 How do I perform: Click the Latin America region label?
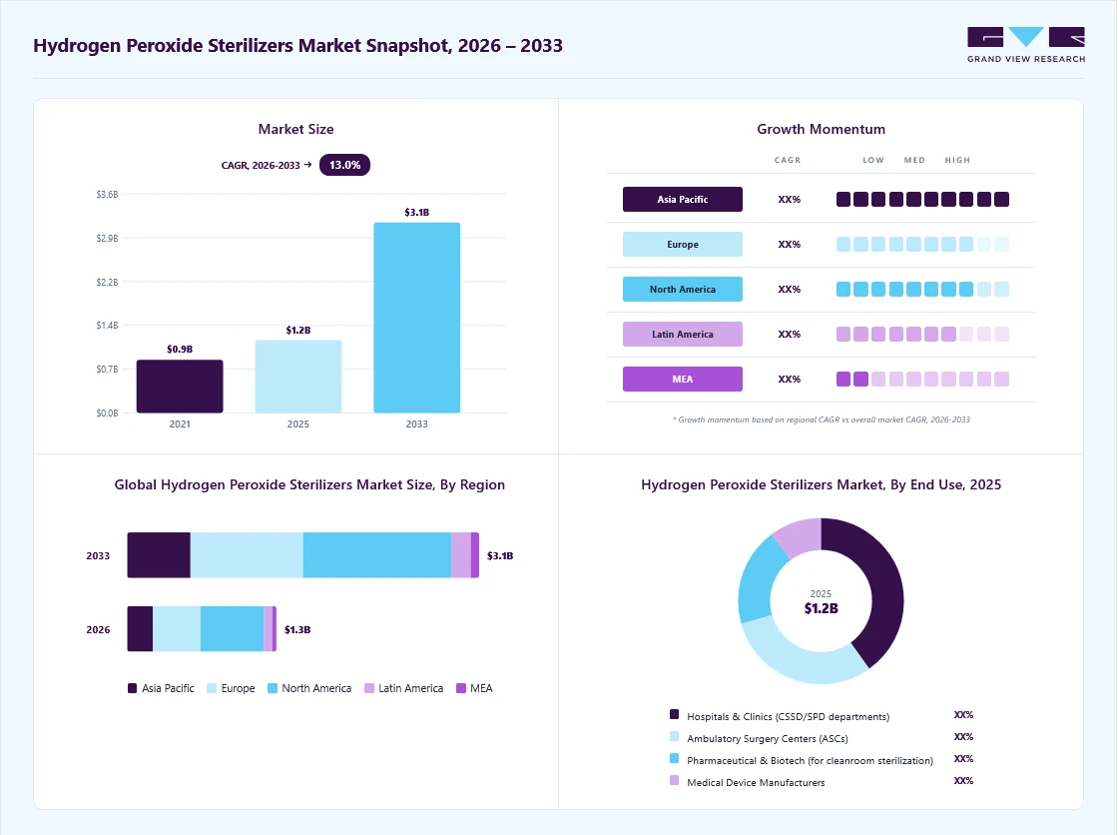click(x=683, y=334)
